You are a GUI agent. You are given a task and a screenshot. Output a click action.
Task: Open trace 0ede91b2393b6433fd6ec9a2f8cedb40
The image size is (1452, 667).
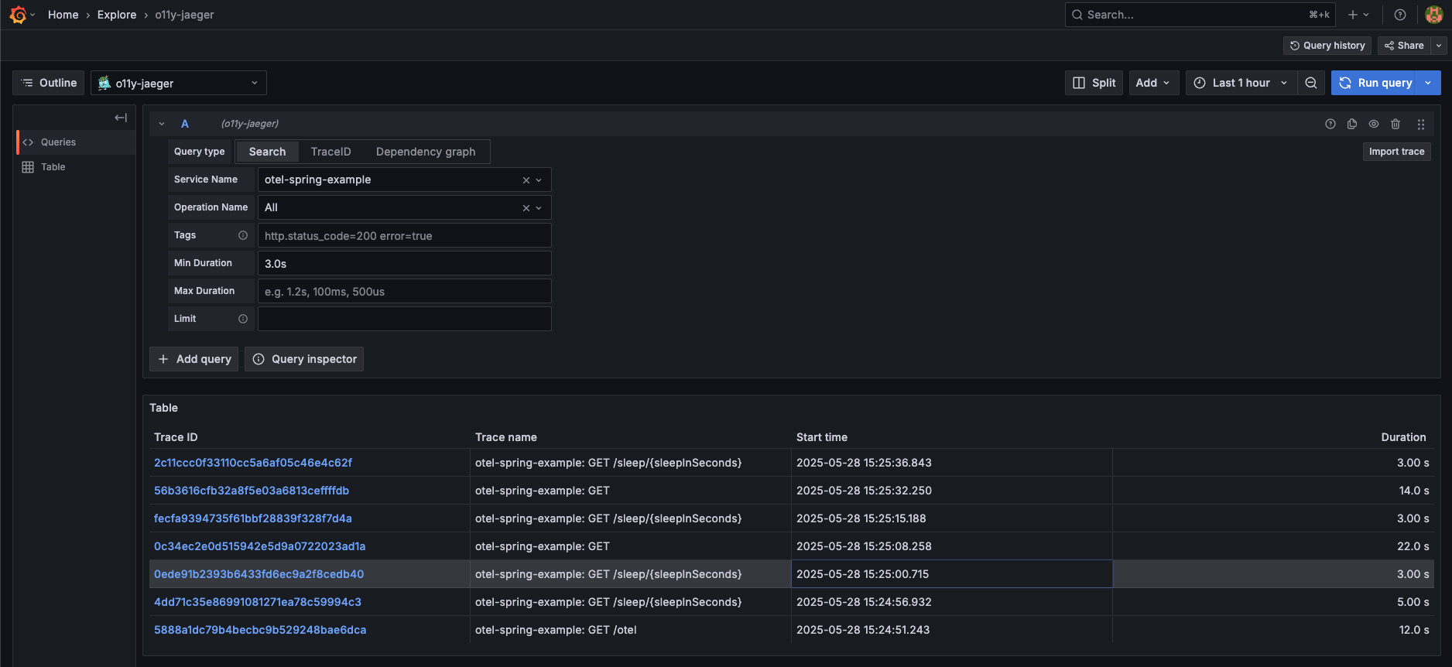tap(259, 574)
